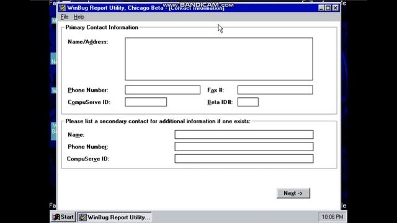
Task: Click the 10:06 PM taskbar clock
Action: (x=332, y=217)
